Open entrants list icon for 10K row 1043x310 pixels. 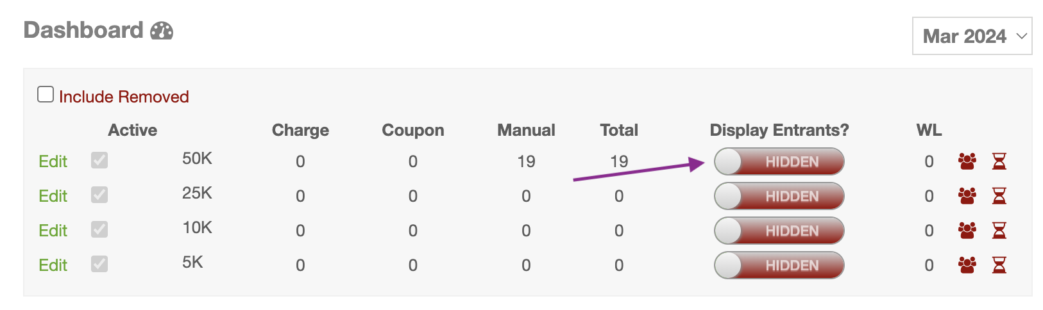coord(967,231)
